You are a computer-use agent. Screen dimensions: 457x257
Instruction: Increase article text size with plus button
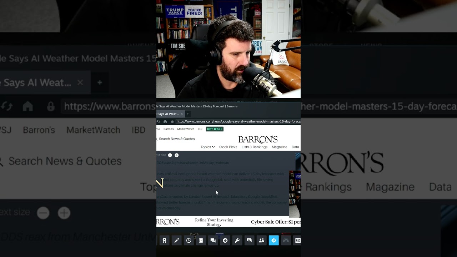(176, 155)
